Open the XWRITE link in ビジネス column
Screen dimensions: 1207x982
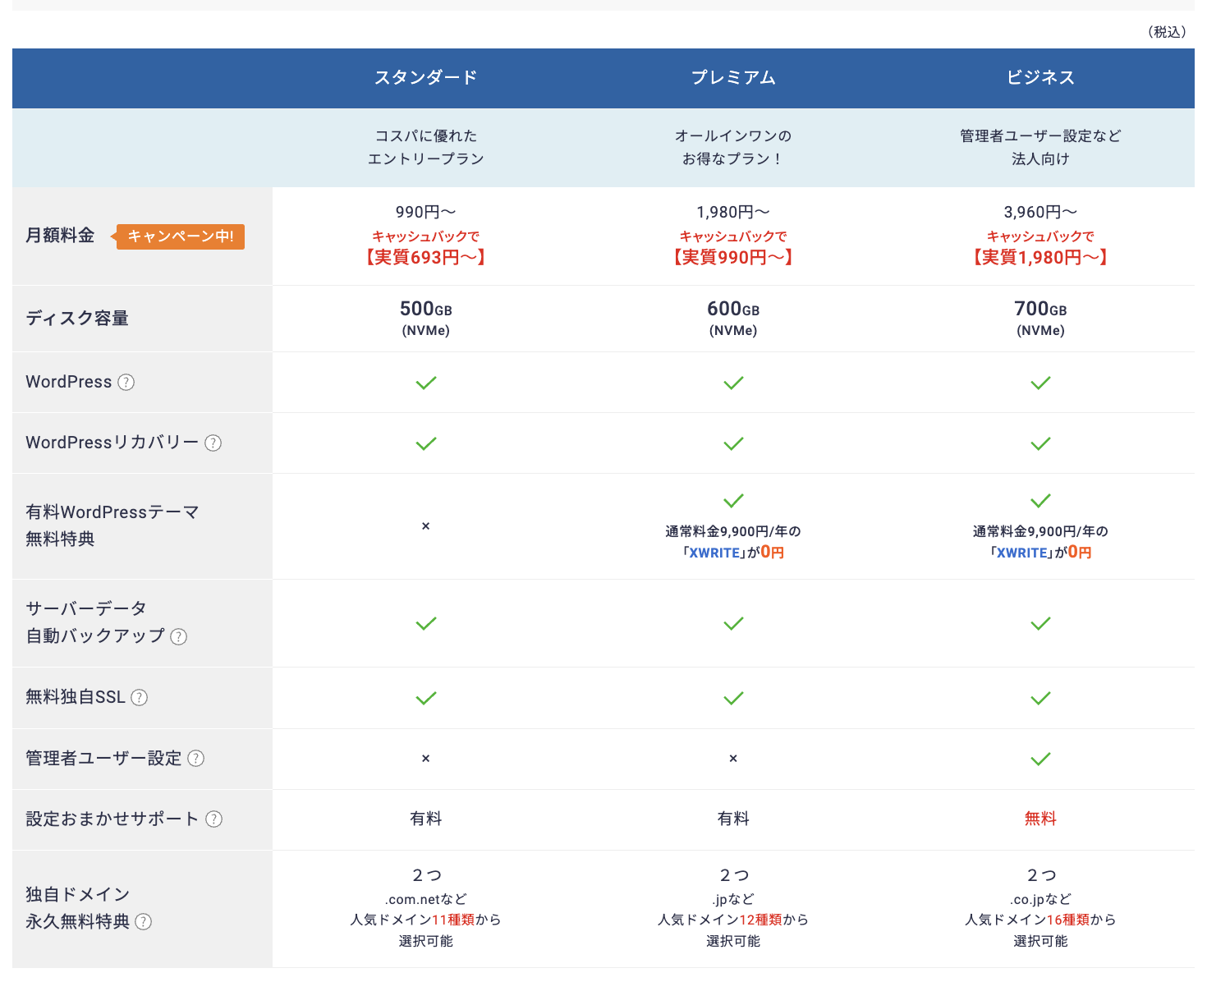1021,553
